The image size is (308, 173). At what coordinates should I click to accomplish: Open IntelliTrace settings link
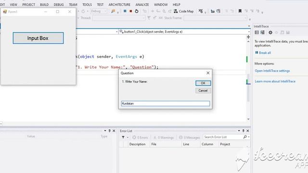tap(272, 71)
